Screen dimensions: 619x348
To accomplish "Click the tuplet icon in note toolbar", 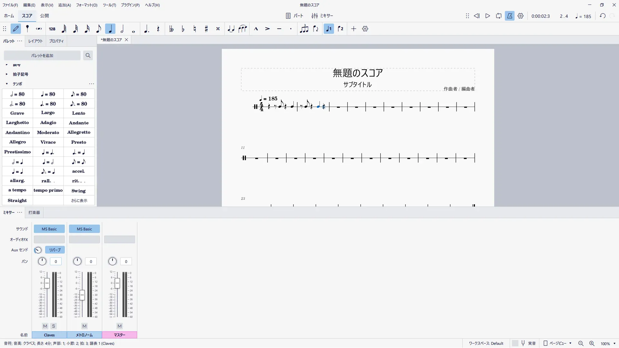I will (x=304, y=29).
